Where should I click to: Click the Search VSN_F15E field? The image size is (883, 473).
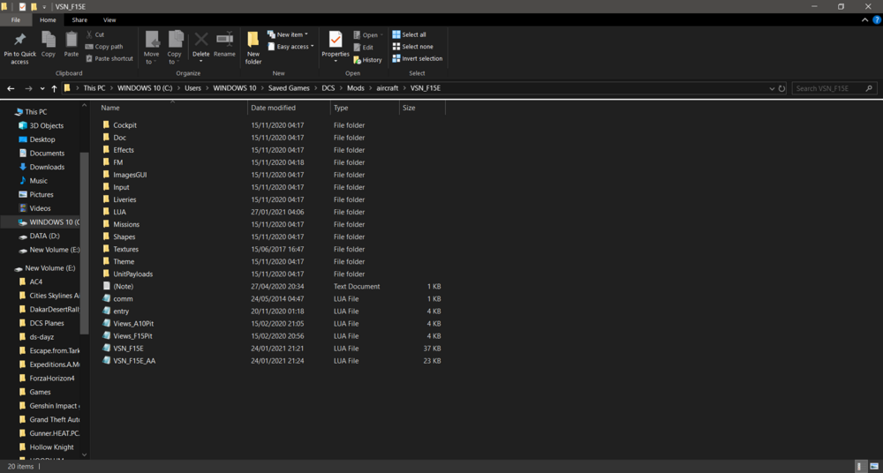[834, 88]
